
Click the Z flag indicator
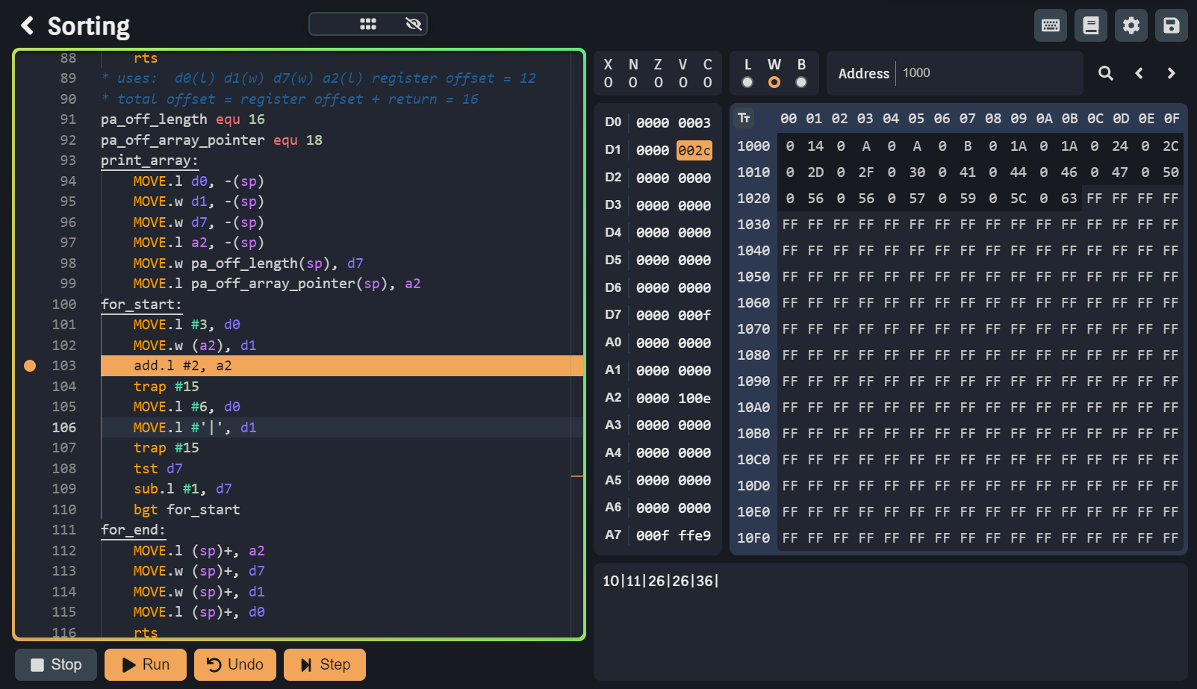point(658,73)
